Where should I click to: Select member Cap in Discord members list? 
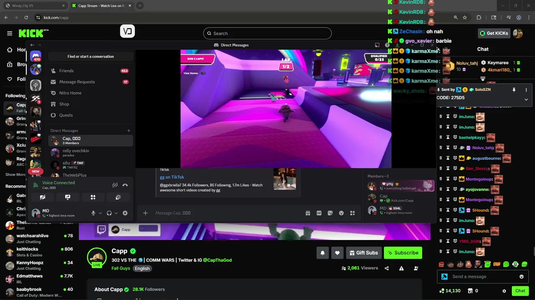(400, 198)
